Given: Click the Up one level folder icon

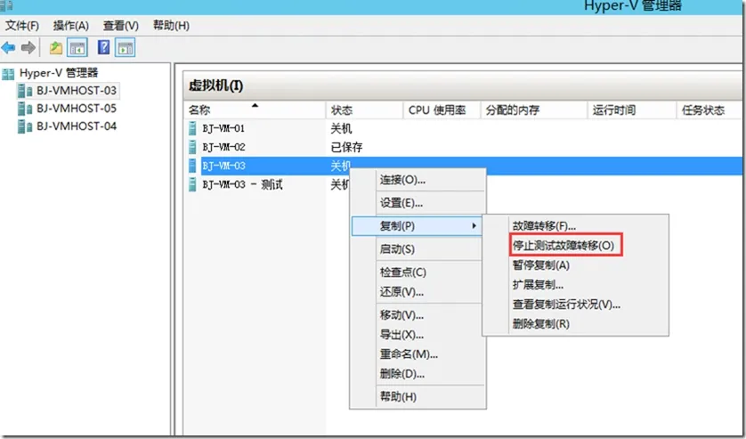Looking at the screenshot, I should coord(56,47).
